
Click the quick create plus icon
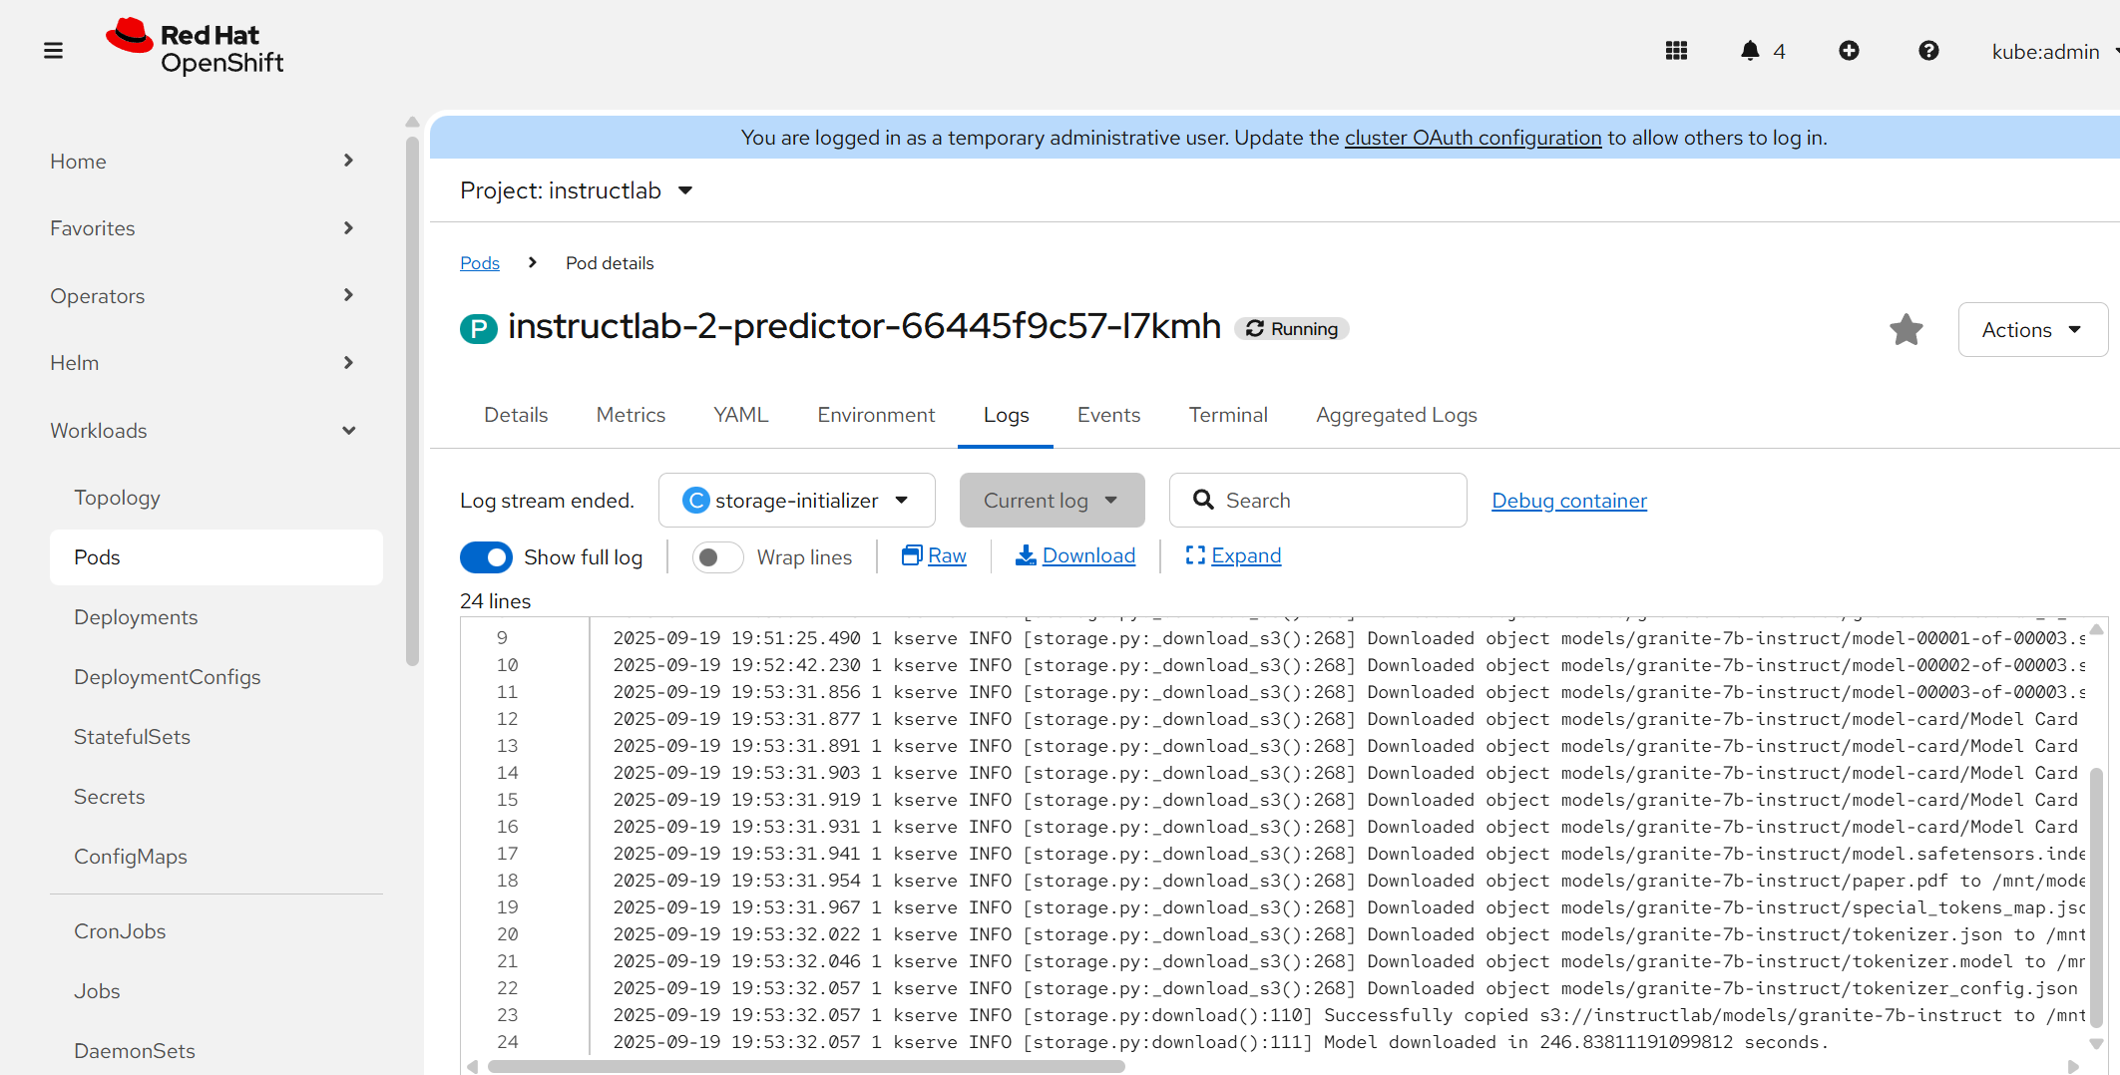click(x=1849, y=51)
